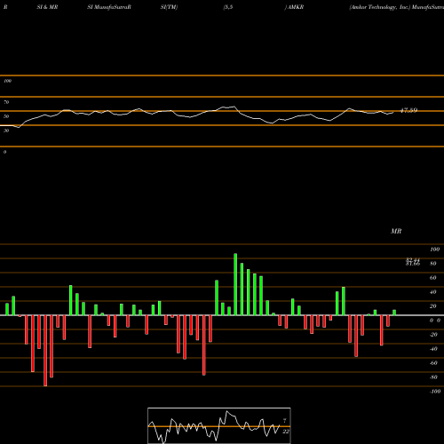Click the RSI axis label 50
Screen dimensions: 444x444
(x=6, y=116)
